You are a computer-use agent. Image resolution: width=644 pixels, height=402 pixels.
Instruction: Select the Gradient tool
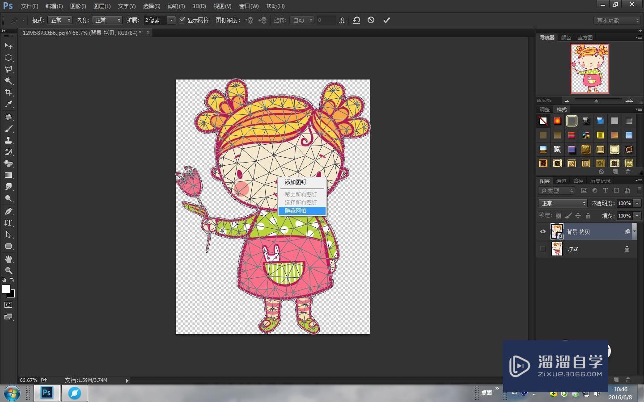[8, 175]
